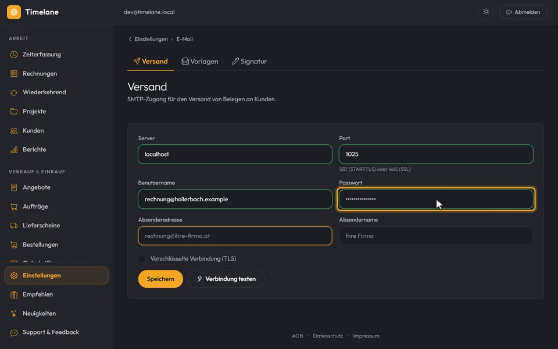
Task: Open the AGB footer link
Action: [298, 336]
